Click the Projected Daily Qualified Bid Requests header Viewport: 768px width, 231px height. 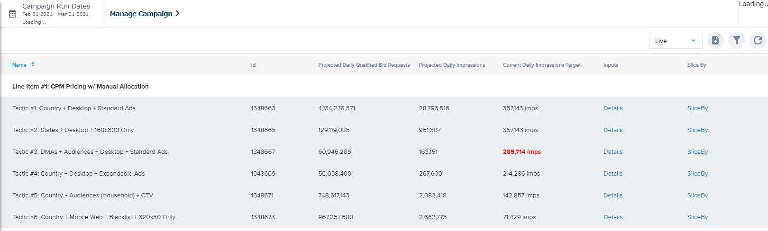(x=364, y=65)
